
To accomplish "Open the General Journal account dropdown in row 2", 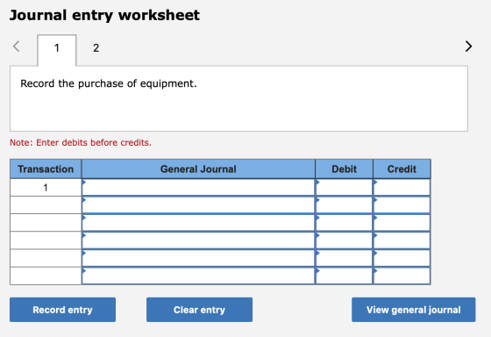I will coord(198,205).
